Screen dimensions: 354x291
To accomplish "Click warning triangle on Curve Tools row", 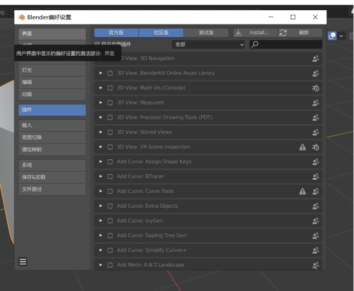I will coord(302,191).
